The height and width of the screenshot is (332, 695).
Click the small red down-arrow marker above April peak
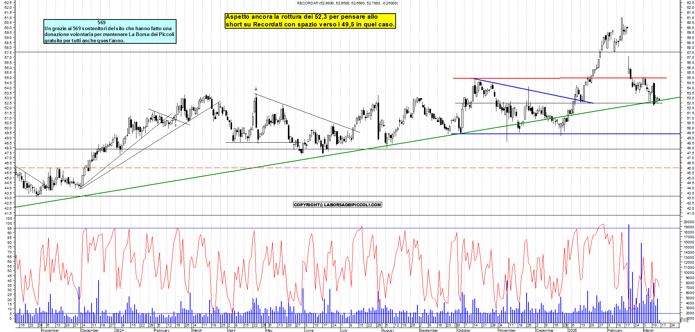pos(256,89)
